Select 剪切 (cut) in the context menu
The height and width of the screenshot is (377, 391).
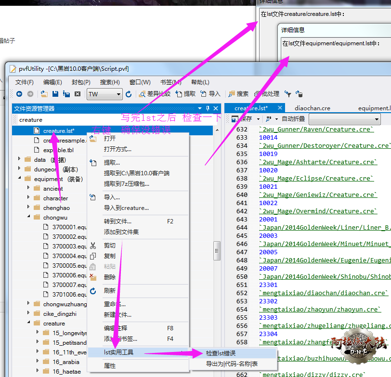point(110,246)
